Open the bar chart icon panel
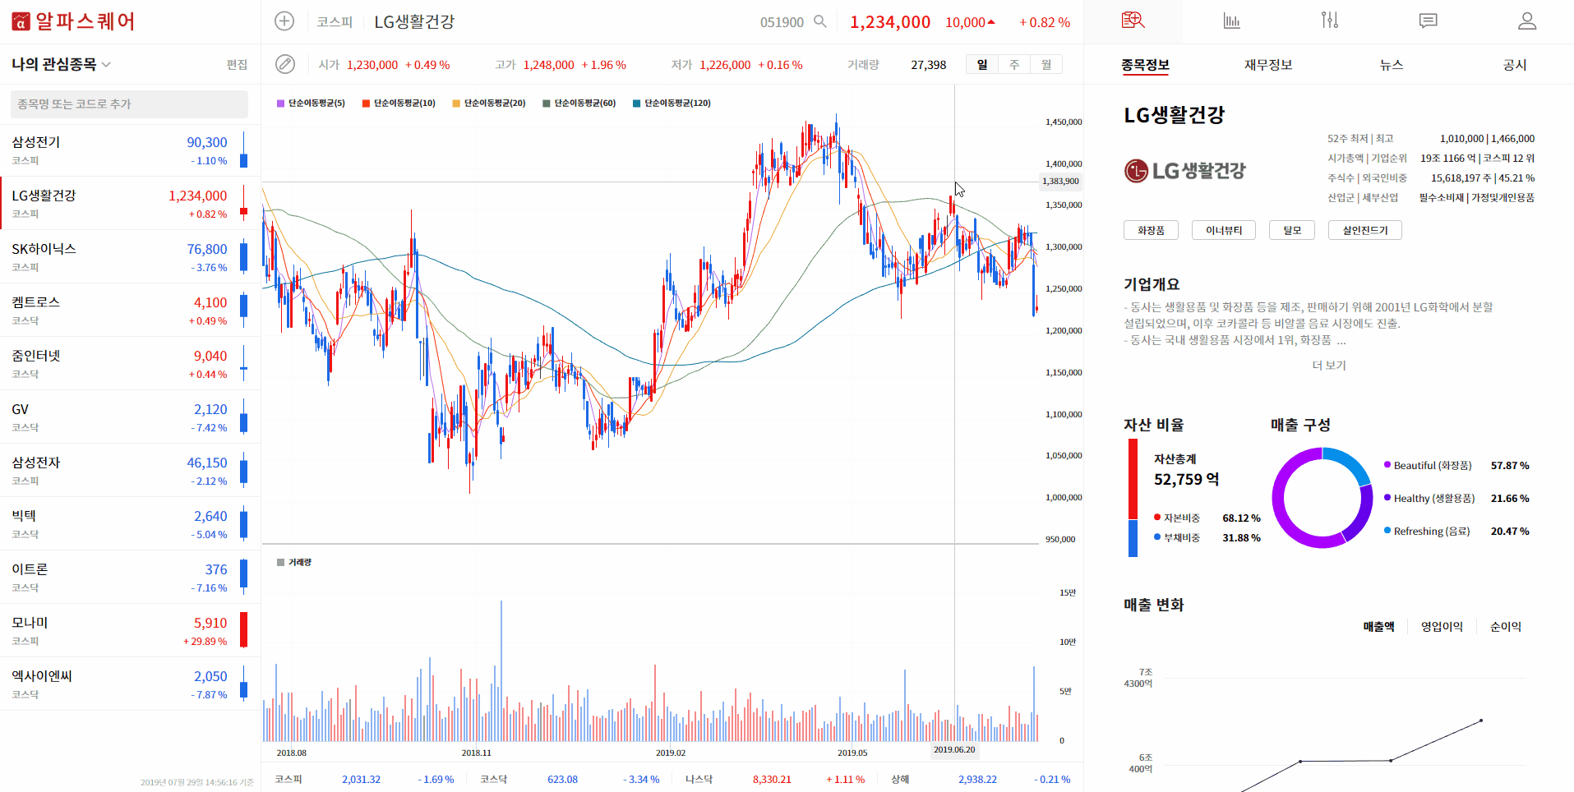Screen dimensions: 1574x792 (x=1231, y=21)
